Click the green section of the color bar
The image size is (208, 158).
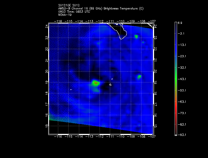[176, 78]
